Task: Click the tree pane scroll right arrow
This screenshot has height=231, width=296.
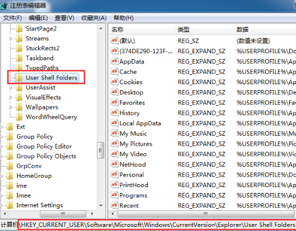Action: [92, 214]
